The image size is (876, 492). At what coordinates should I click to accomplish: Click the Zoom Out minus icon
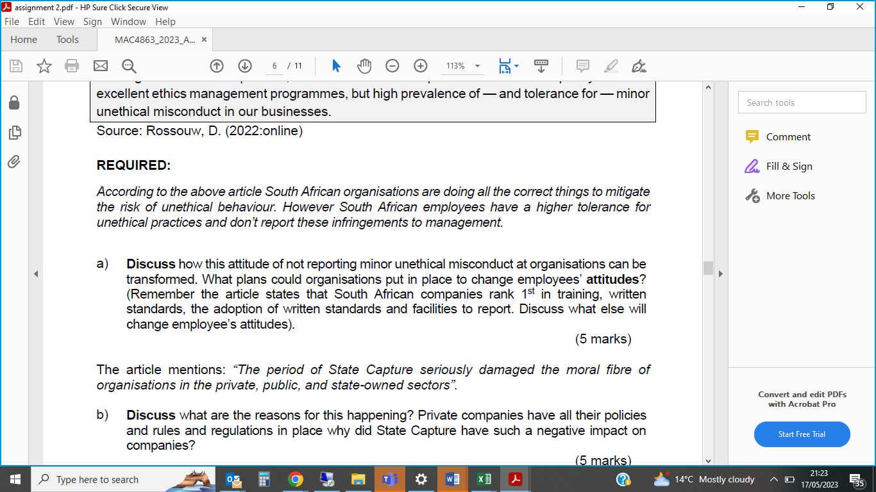pyautogui.click(x=392, y=65)
